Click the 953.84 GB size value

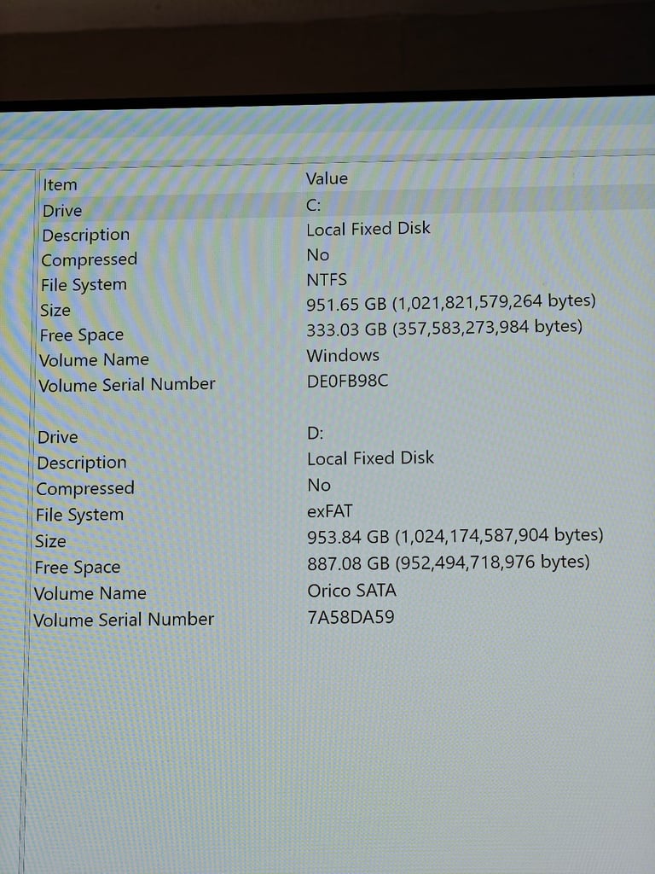(455, 536)
